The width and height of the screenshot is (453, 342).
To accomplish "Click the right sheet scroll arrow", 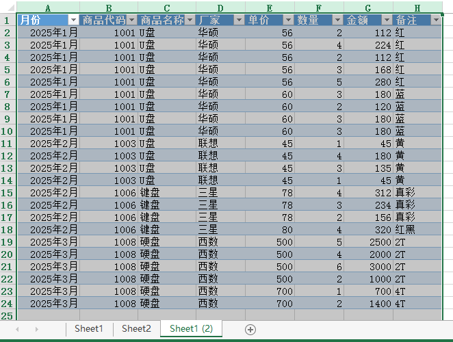I will (36, 329).
